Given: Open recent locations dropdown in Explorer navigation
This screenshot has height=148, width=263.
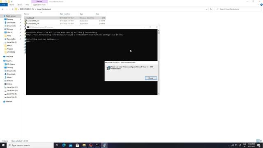Looking at the screenshot, I should 10,9.
